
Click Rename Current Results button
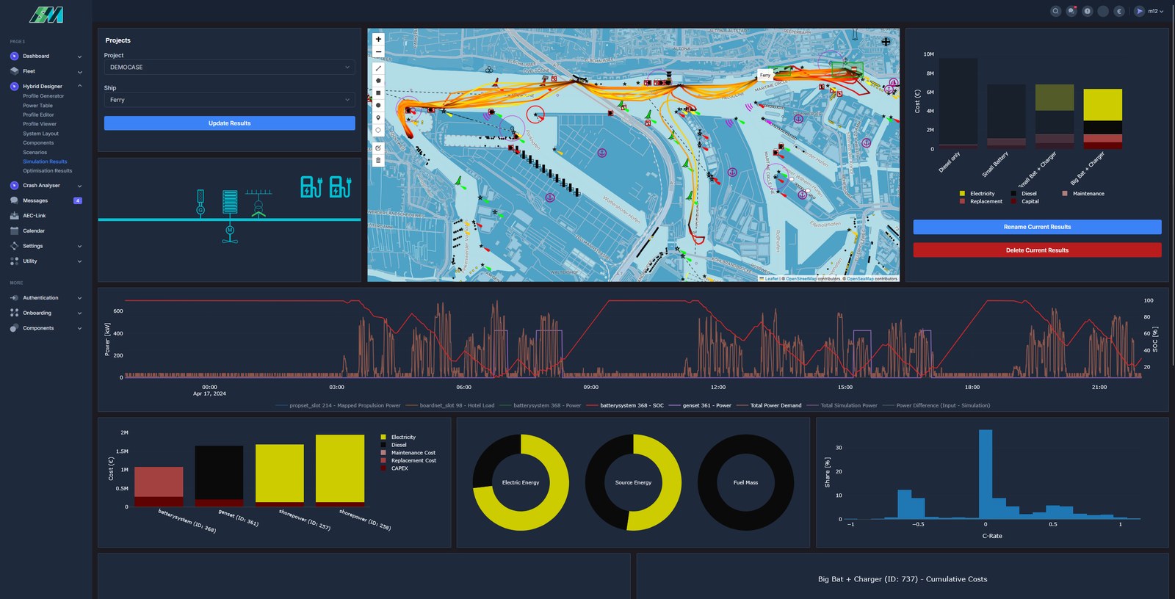tap(1037, 228)
